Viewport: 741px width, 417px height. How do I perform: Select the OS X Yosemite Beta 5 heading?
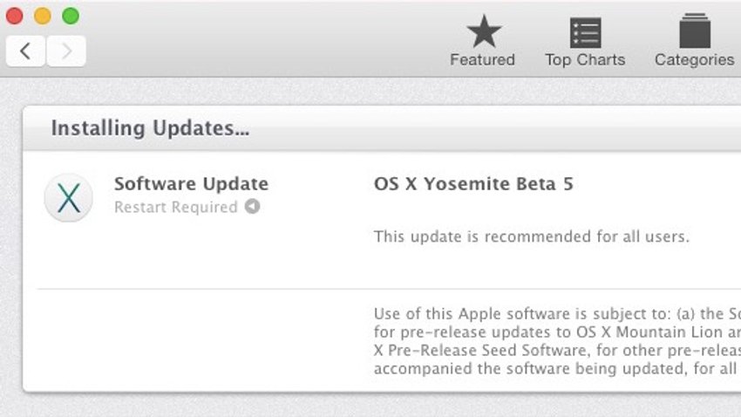click(x=473, y=183)
